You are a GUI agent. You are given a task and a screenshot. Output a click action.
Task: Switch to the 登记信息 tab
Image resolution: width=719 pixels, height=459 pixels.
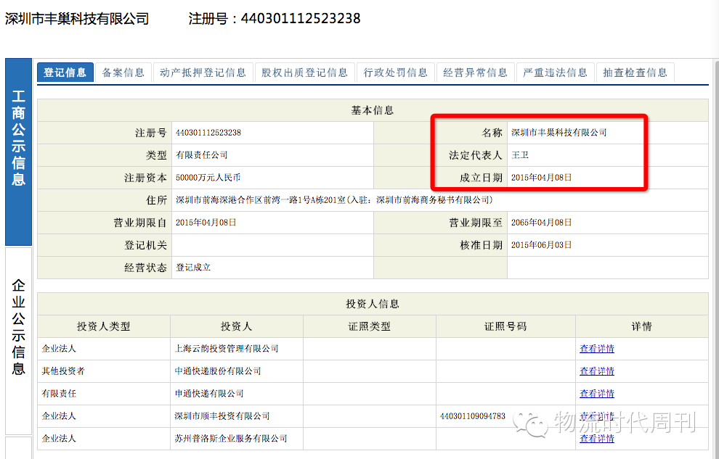click(x=65, y=73)
